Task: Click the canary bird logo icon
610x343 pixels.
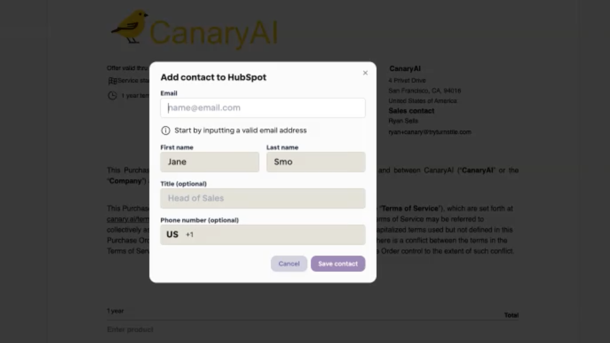Action: point(129,26)
